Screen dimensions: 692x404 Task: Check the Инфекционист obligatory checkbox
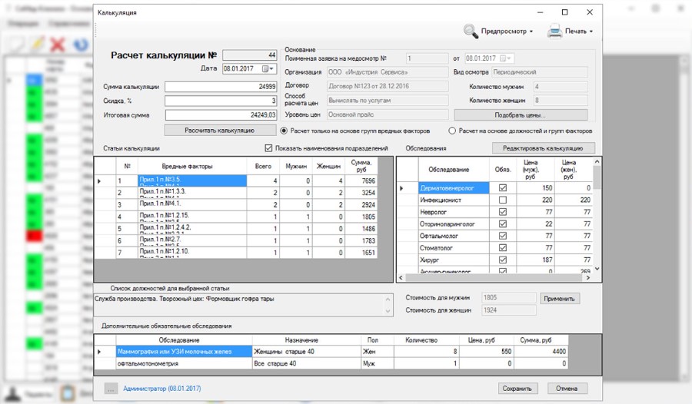click(x=503, y=200)
